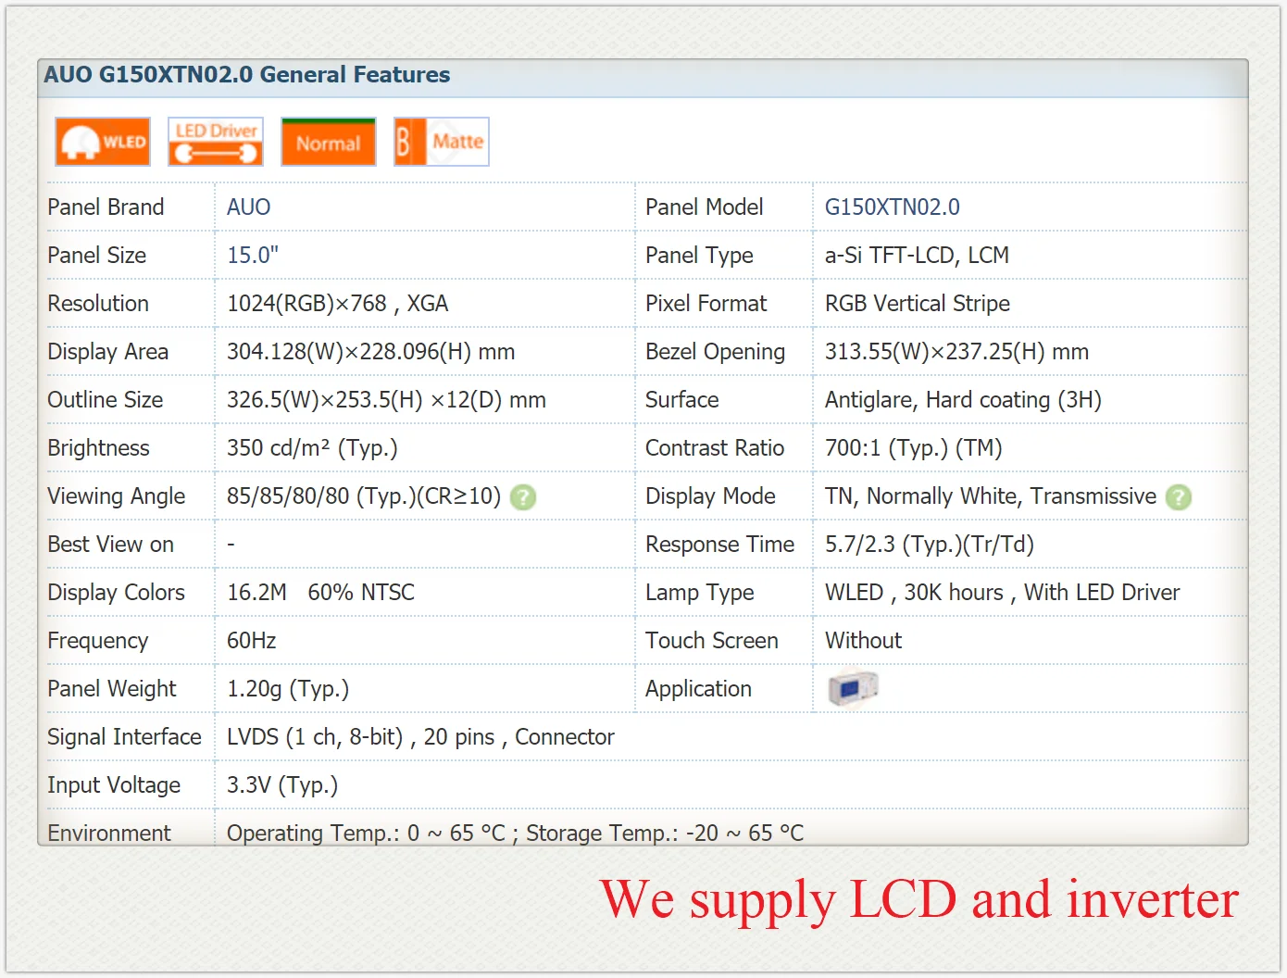Viewport: 1287px width, 978px height.
Task: Select the Operating Temp environment text
Action: coord(367,833)
